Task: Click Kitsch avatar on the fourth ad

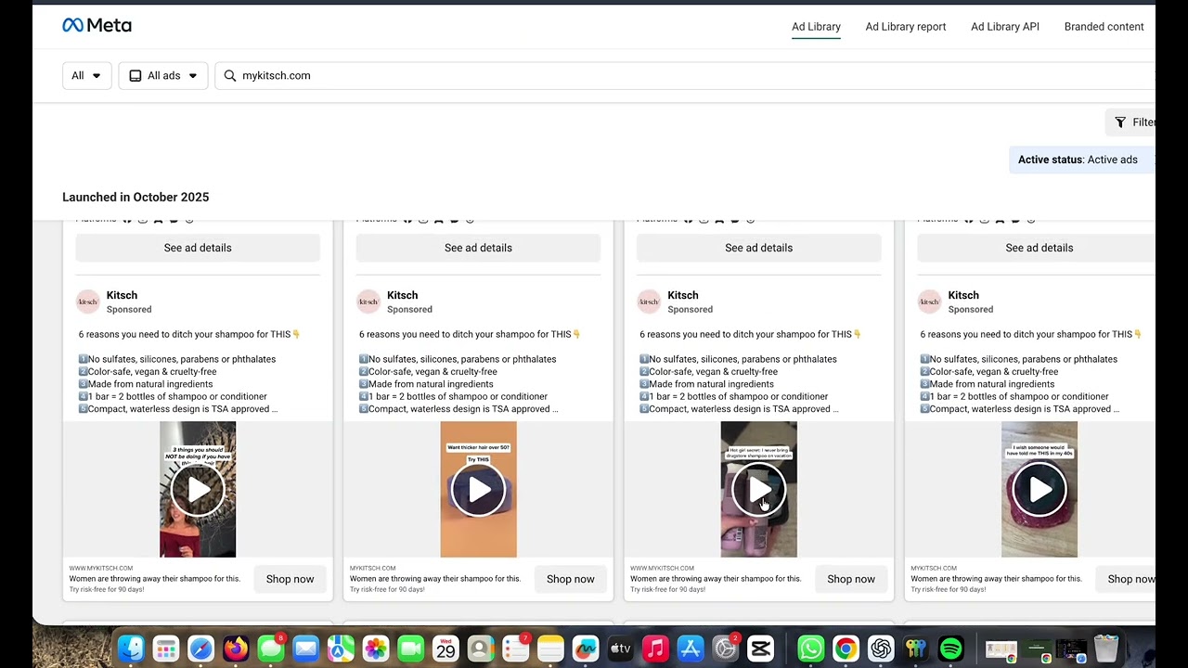Action: pyautogui.click(x=929, y=302)
